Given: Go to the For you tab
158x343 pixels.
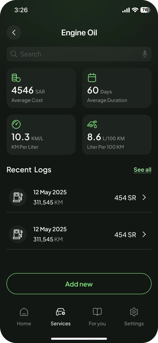Looking at the screenshot, I should pos(97,317).
